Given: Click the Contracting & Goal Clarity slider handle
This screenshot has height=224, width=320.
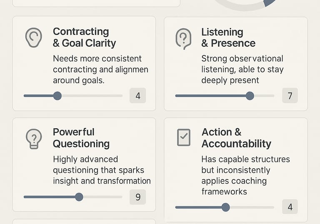Looking at the screenshot, I should click(57, 96).
